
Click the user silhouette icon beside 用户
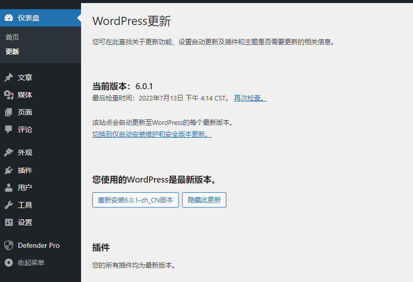(9, 188)
